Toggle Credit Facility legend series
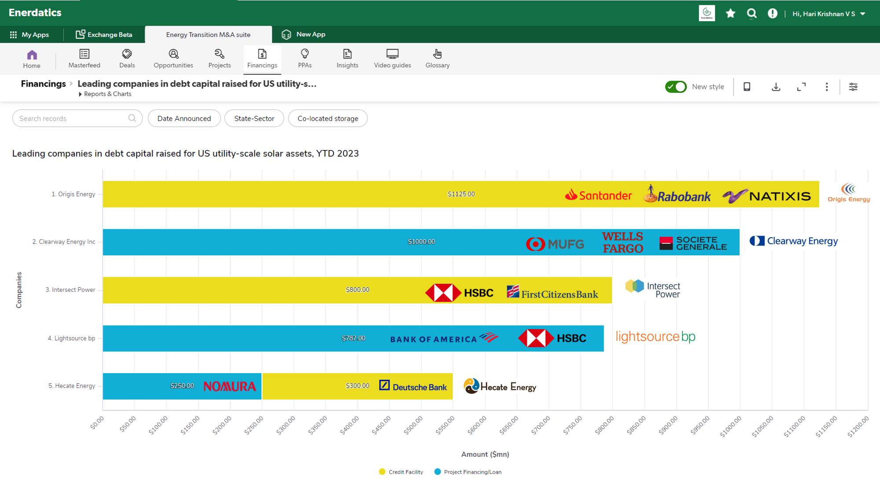The image size is (880, 484). (x=401, y=472)
